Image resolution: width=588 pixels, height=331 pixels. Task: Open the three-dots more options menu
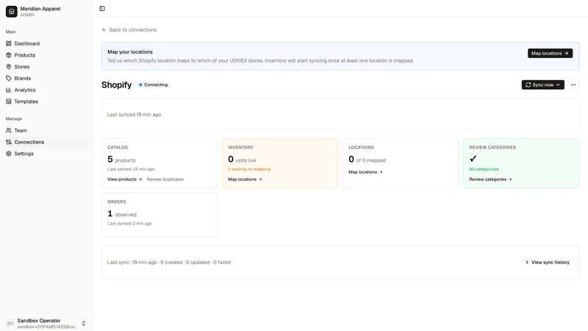click(x=573, y=85)
